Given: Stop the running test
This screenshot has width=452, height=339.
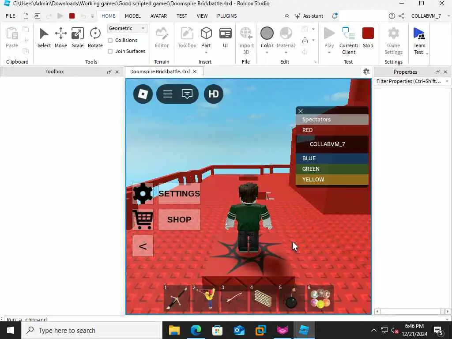Looking at the screenshot, I should click(368, 38).
